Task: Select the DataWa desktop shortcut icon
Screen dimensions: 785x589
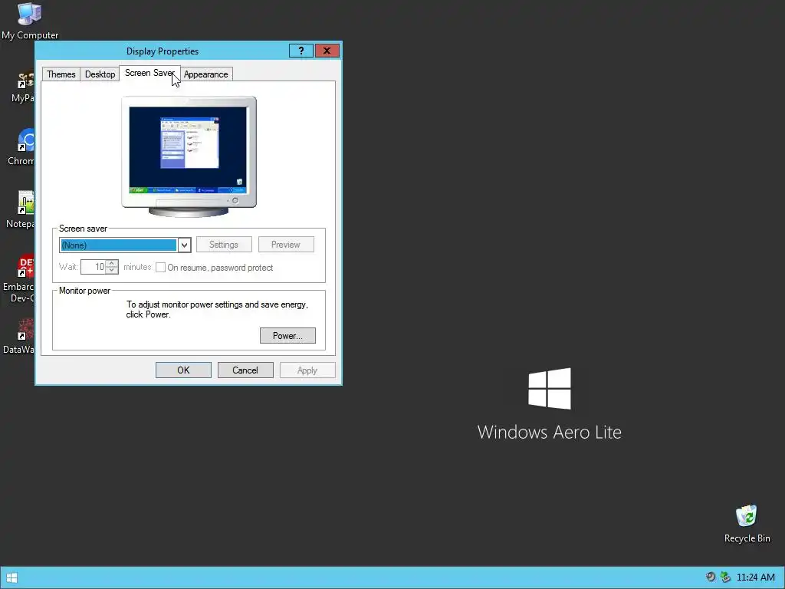Action: (x=20, y=336)
